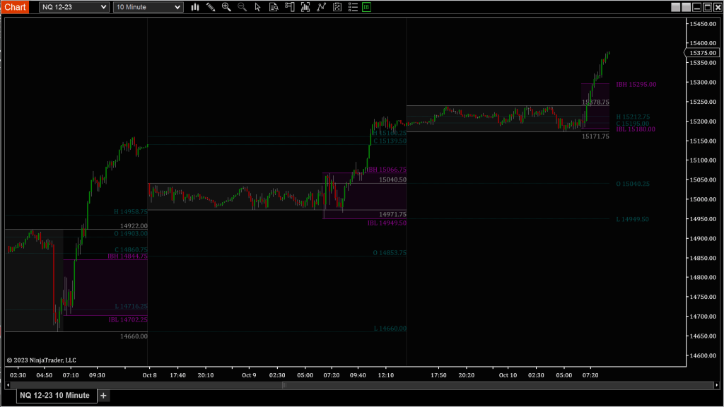
Task: Open the indicators icon
Action: tap(305, 7)
